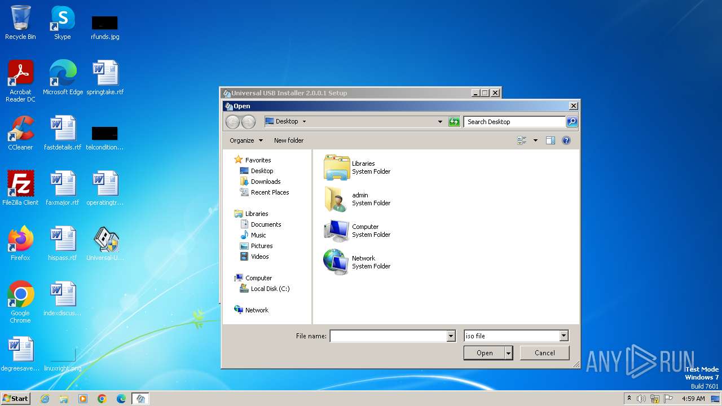Click the Open button
This screenshot has height=406, width=722.
(485, 353)
